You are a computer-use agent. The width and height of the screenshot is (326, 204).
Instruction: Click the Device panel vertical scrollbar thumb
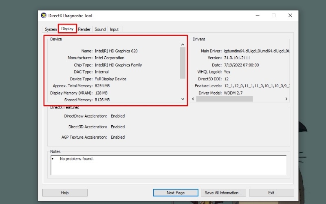click(183, 62)
